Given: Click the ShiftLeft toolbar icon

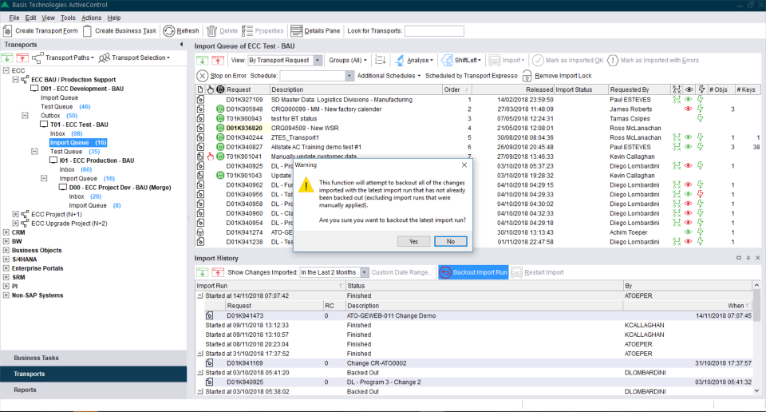Looking at the screenshot, I should [x=447, y=60].
